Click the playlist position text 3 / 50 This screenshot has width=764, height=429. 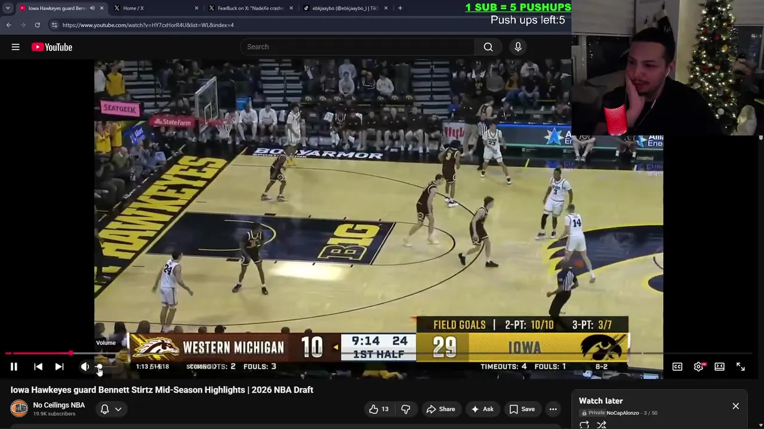[650, 413]
